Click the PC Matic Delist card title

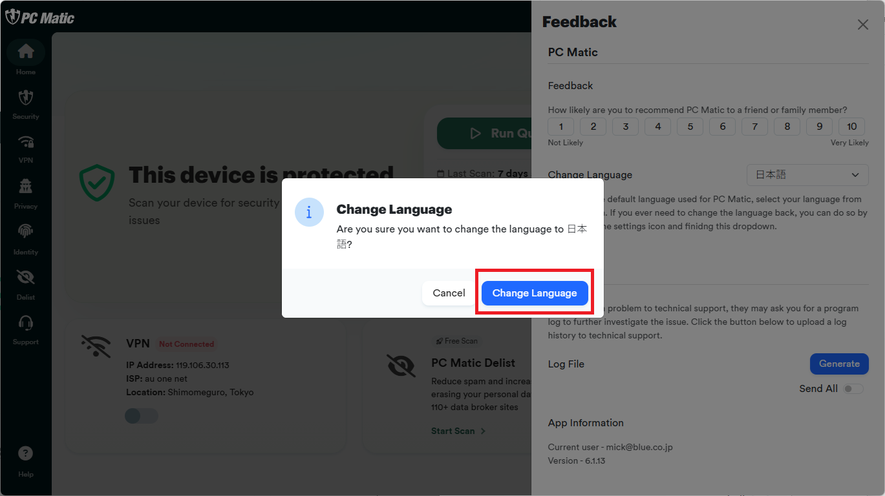[473, 363]
